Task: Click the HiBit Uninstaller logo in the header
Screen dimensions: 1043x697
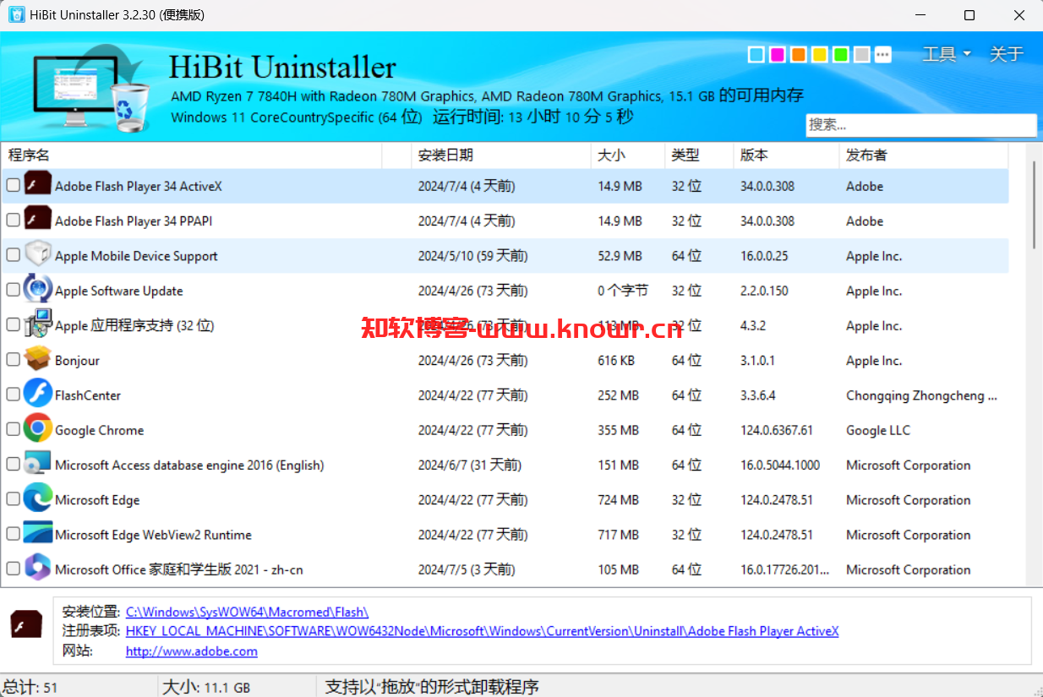Action: click(x=91, y=89)
